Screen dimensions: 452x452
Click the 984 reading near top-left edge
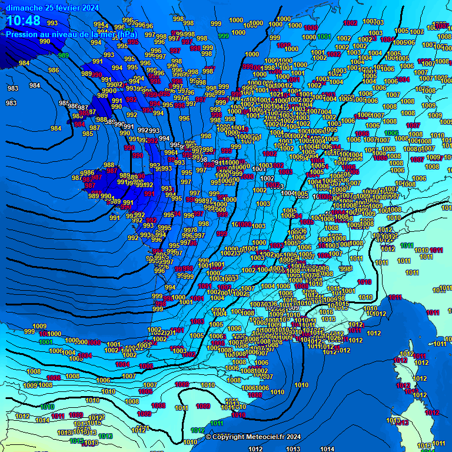24,63
